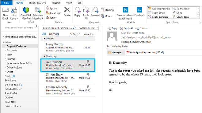The height and width of the screenshot is (113, 202).
Task: Show All messages filter
Action: (44, 34)
